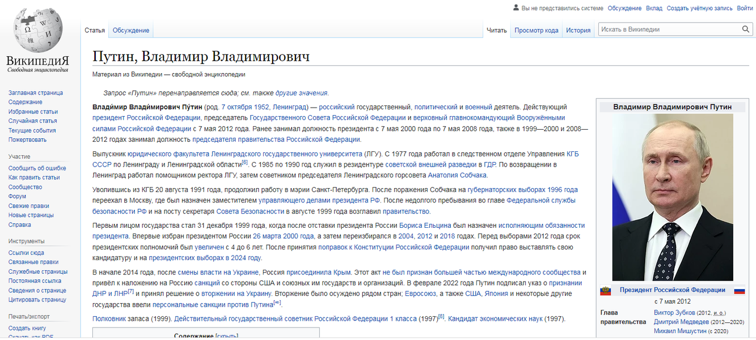
Task: Open 'Новые страницы' sidebar link
Action: [x=31, y=215]
